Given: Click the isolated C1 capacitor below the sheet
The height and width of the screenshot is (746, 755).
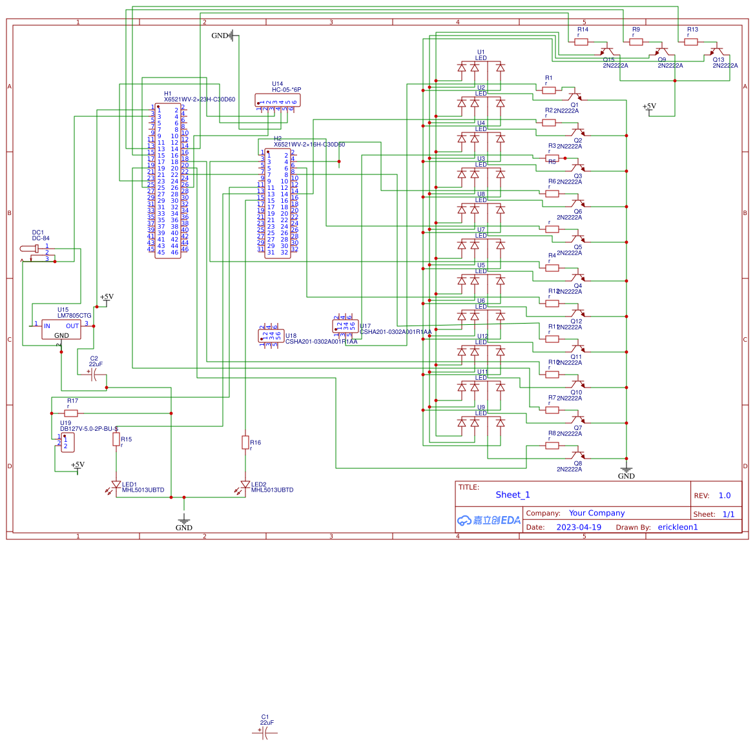Looking at the screenshot, I should (265, 732).
